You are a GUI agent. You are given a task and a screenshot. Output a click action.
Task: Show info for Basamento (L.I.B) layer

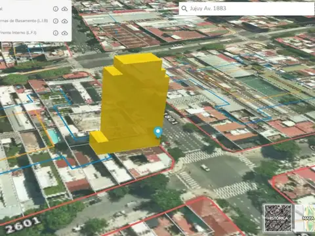[56, 21]
